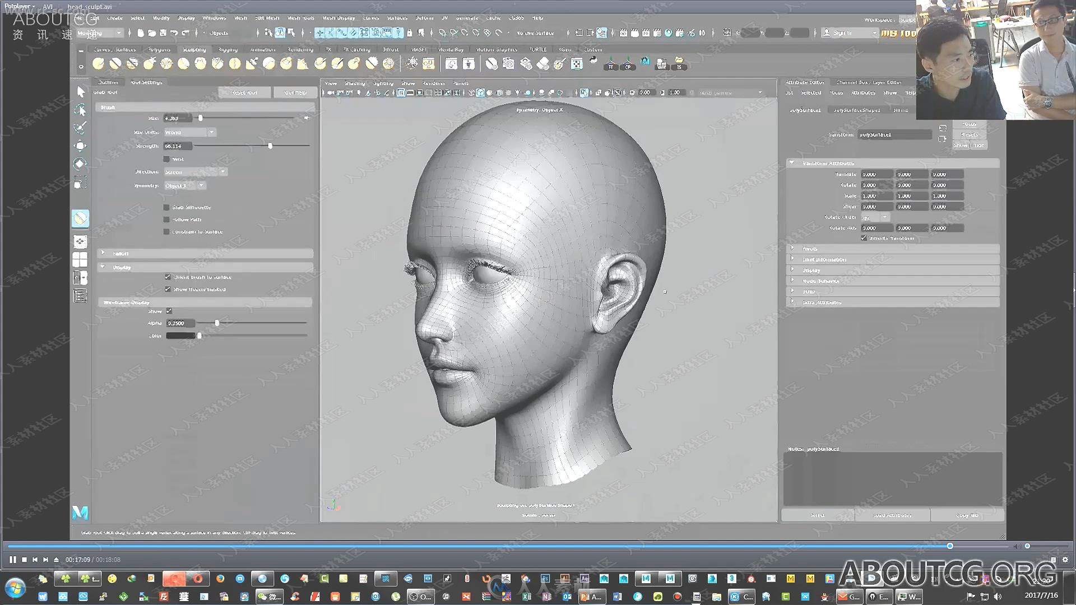Switch to the Rigging shelf tab
The image size is (1076, 605).
228,49
